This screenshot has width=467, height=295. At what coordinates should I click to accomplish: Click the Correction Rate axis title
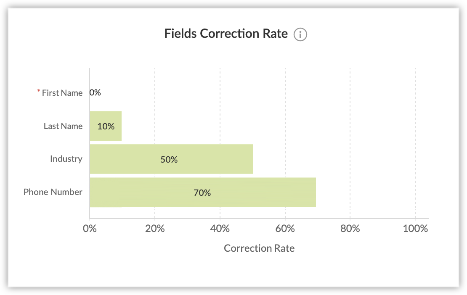[x=259, y=248]
